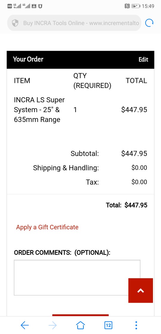The image size is (161, 334).
Task: Select the INCRA LS Super System item name
Action: (39, 110)
